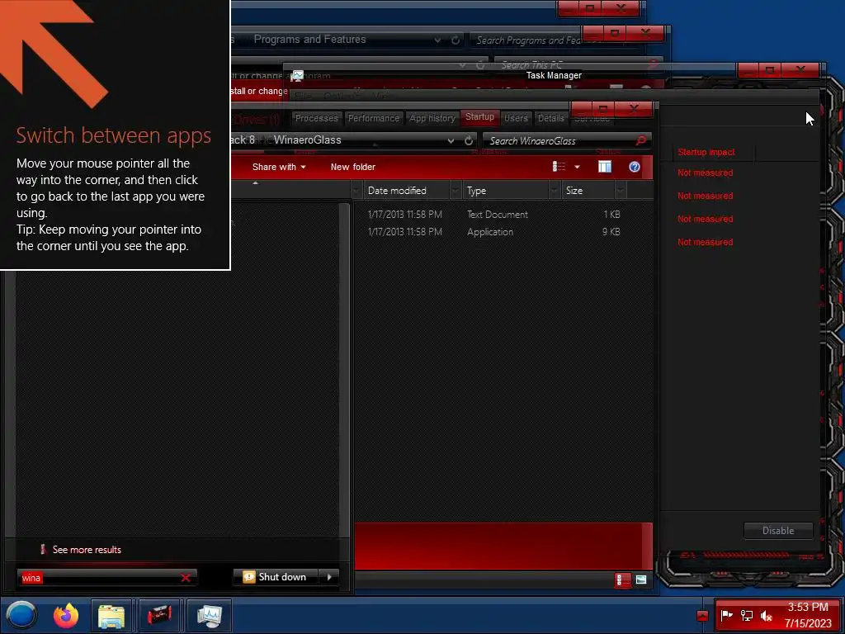Open the Users tab
845x634 pixels.
coord(516,118)
